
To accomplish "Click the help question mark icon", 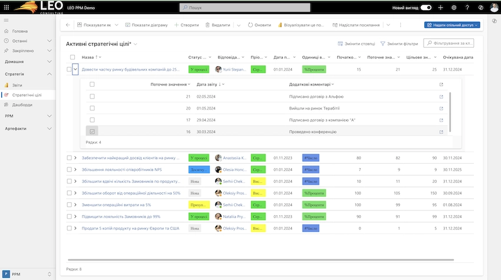I will tap(467, 8).
